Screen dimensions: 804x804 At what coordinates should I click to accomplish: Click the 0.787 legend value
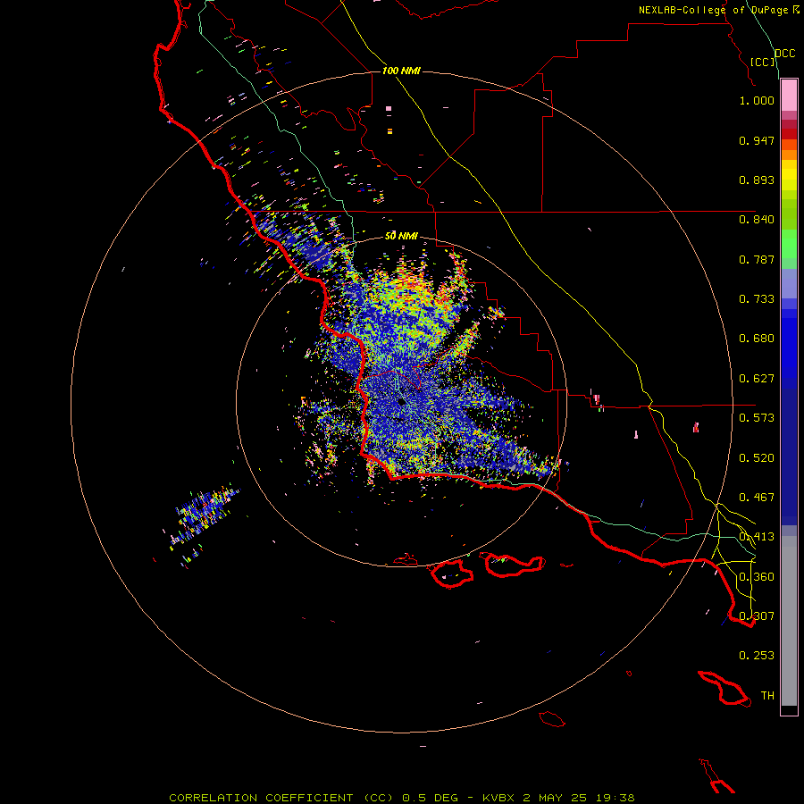757,259
